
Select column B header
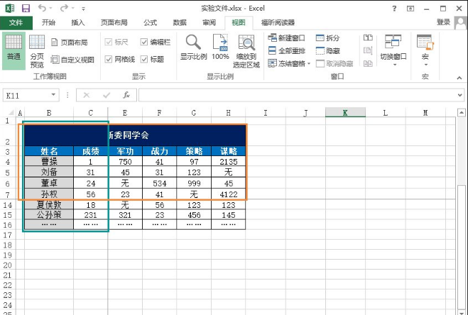coord(49,113)
